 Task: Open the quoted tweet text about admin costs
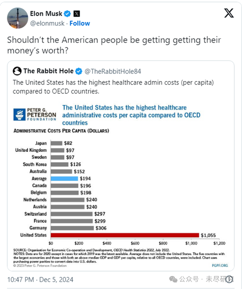point(113,87)
